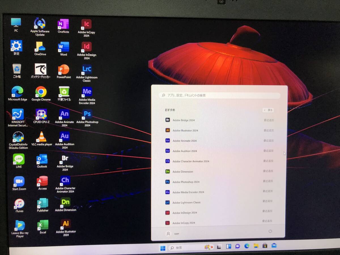The width and height of the screenshot is (340, 255).
Task: Open Adobe Lightroom Classic in recommended list
Action: pyautogui.click(x=219, y=202)
